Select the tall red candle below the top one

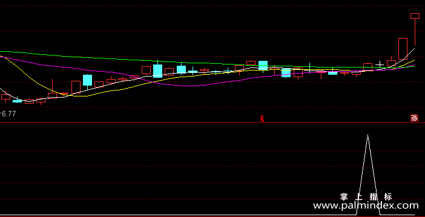click(x=403, y=49)
